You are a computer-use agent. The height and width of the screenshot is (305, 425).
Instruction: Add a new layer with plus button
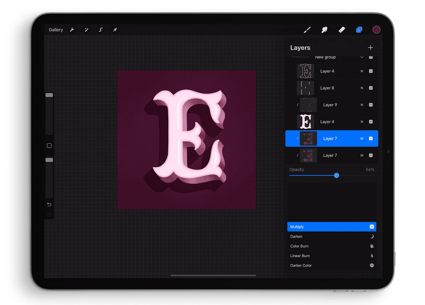point(371,48)
